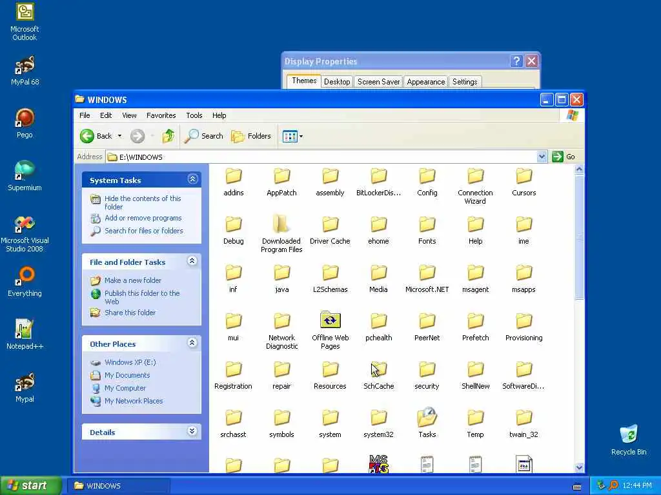The height and width of the screenshot is (495, 661).
Task: Select the Temp folder
Action: [x=476, y=424]
